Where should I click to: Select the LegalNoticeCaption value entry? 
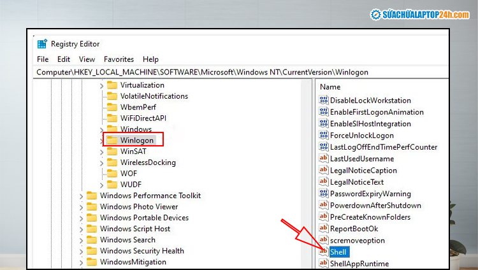pos(363,170)
